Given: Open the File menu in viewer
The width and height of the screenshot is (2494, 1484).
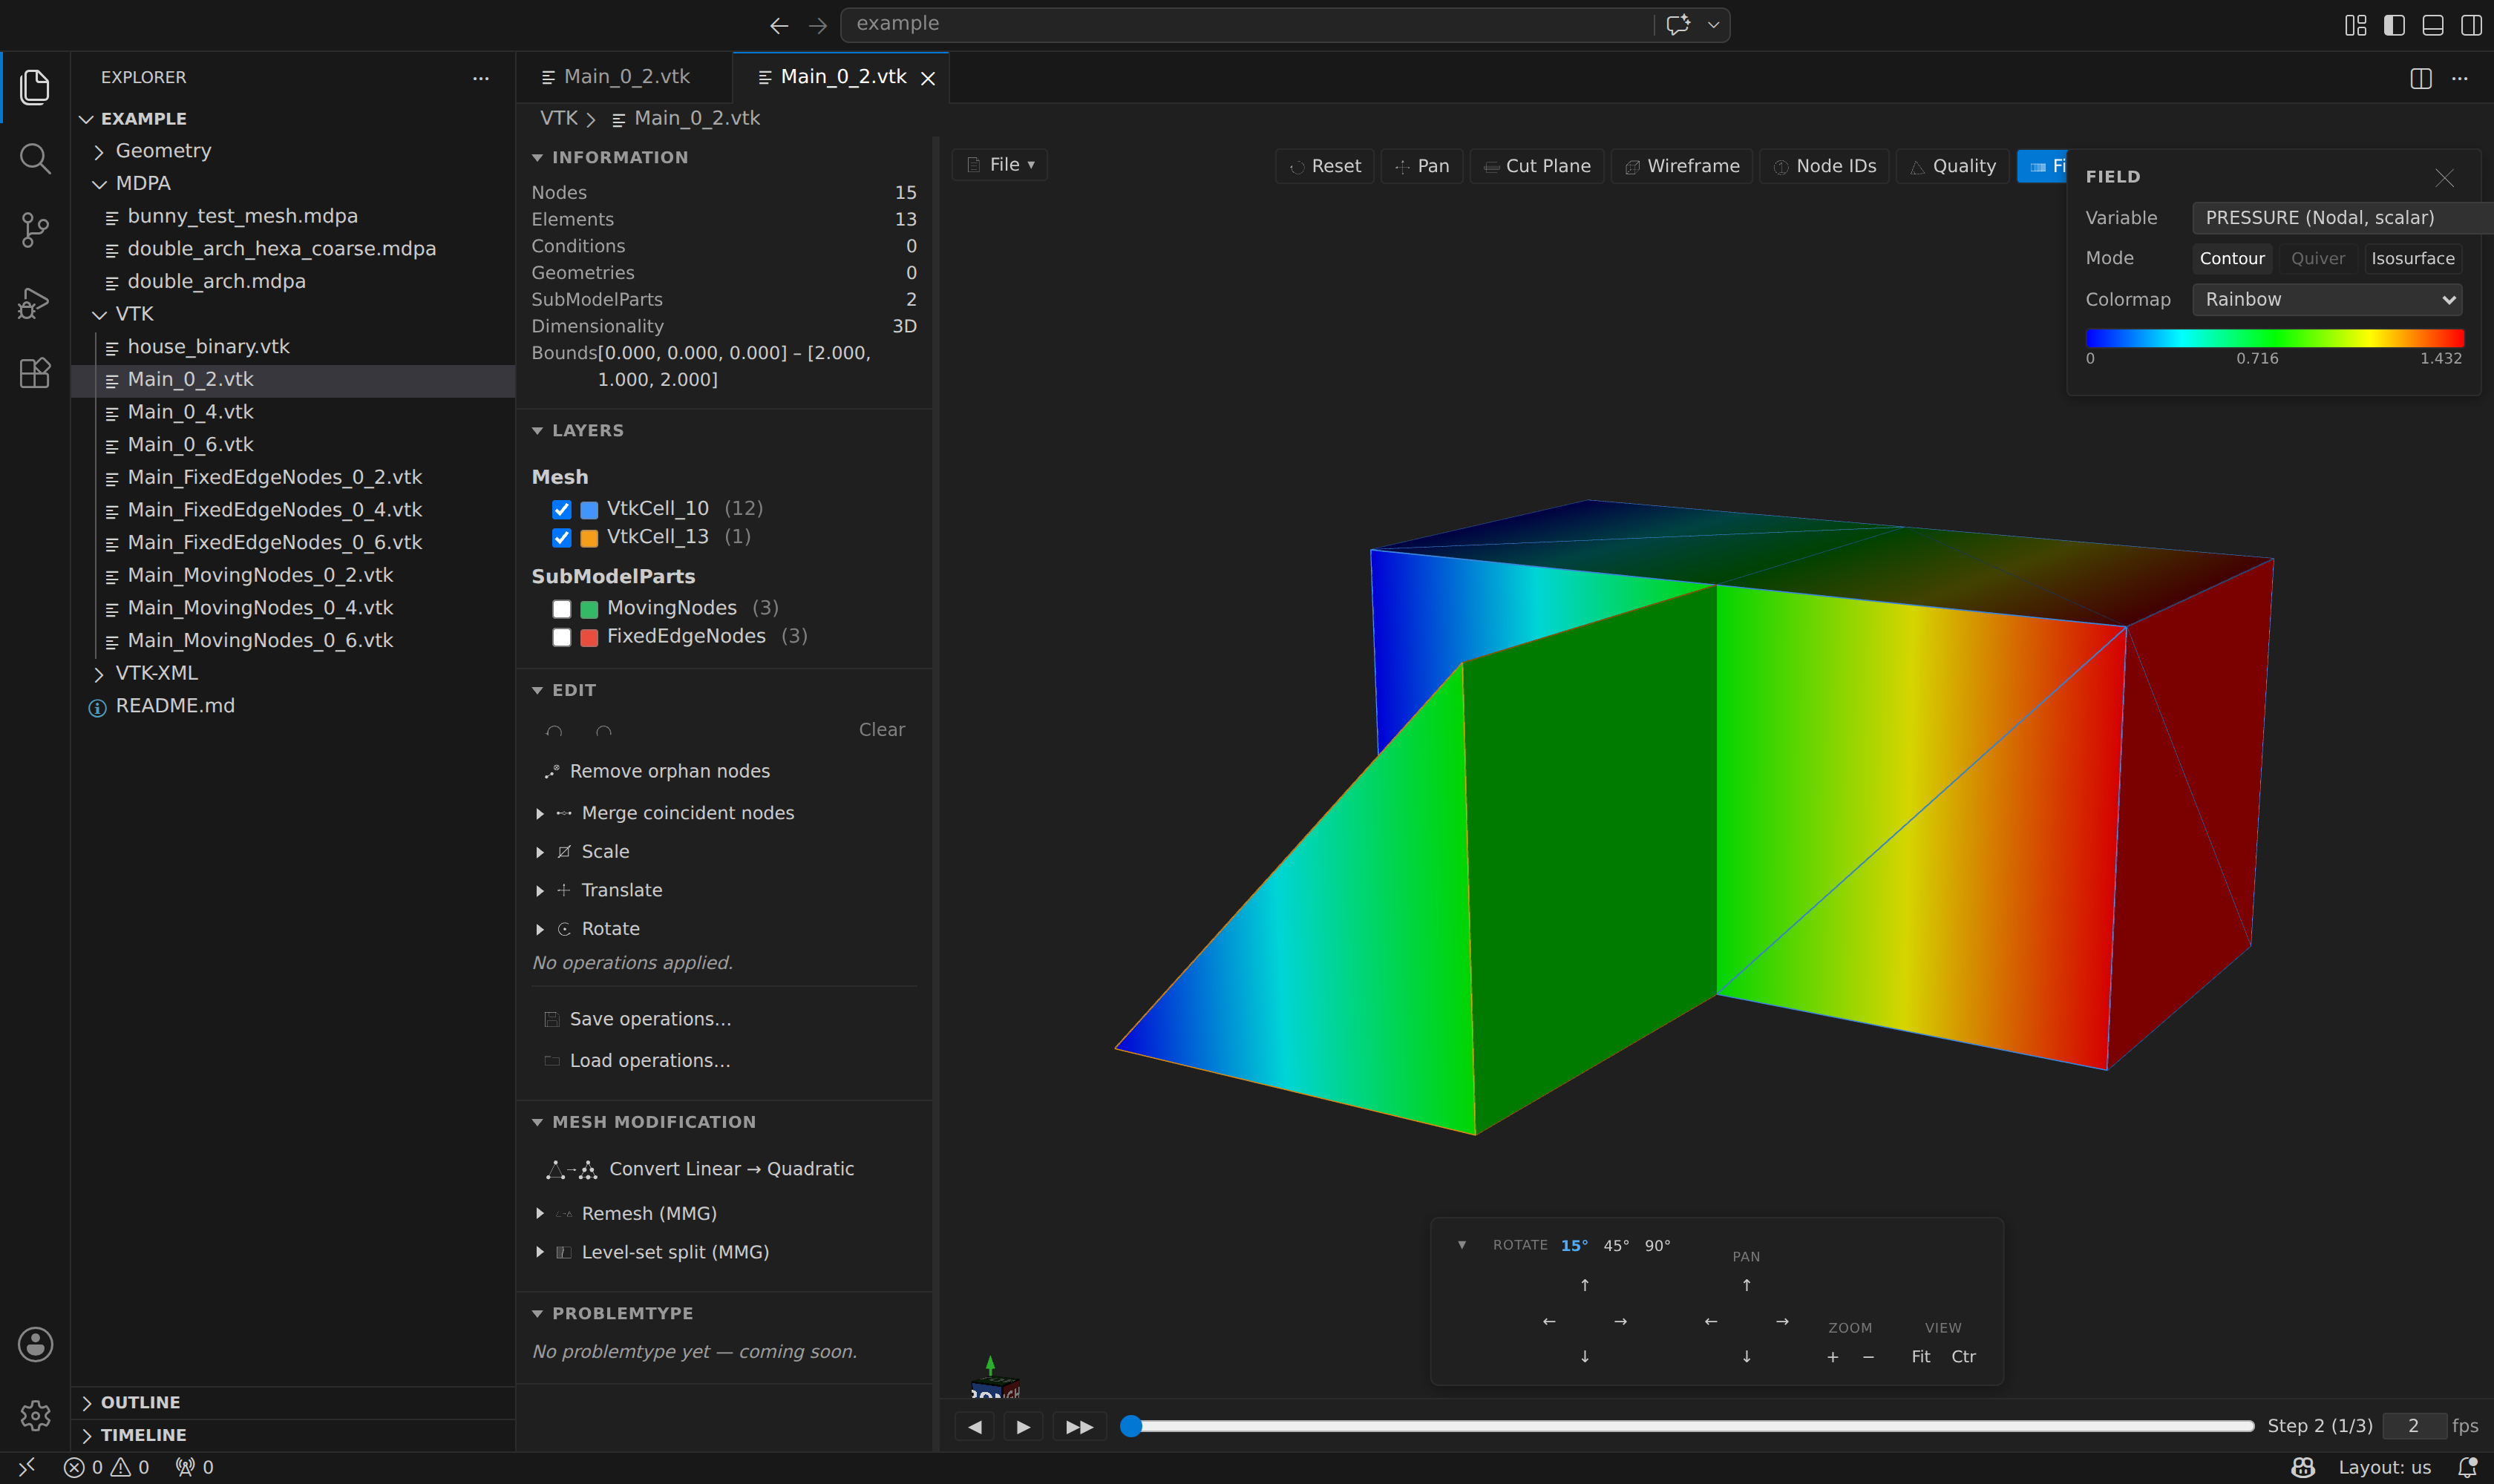Looking at the screenshot, I should [x=1001, y=165].
